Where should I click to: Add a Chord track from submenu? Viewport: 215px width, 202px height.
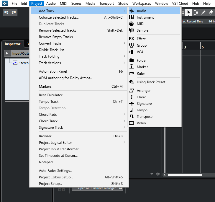(155, 97)
